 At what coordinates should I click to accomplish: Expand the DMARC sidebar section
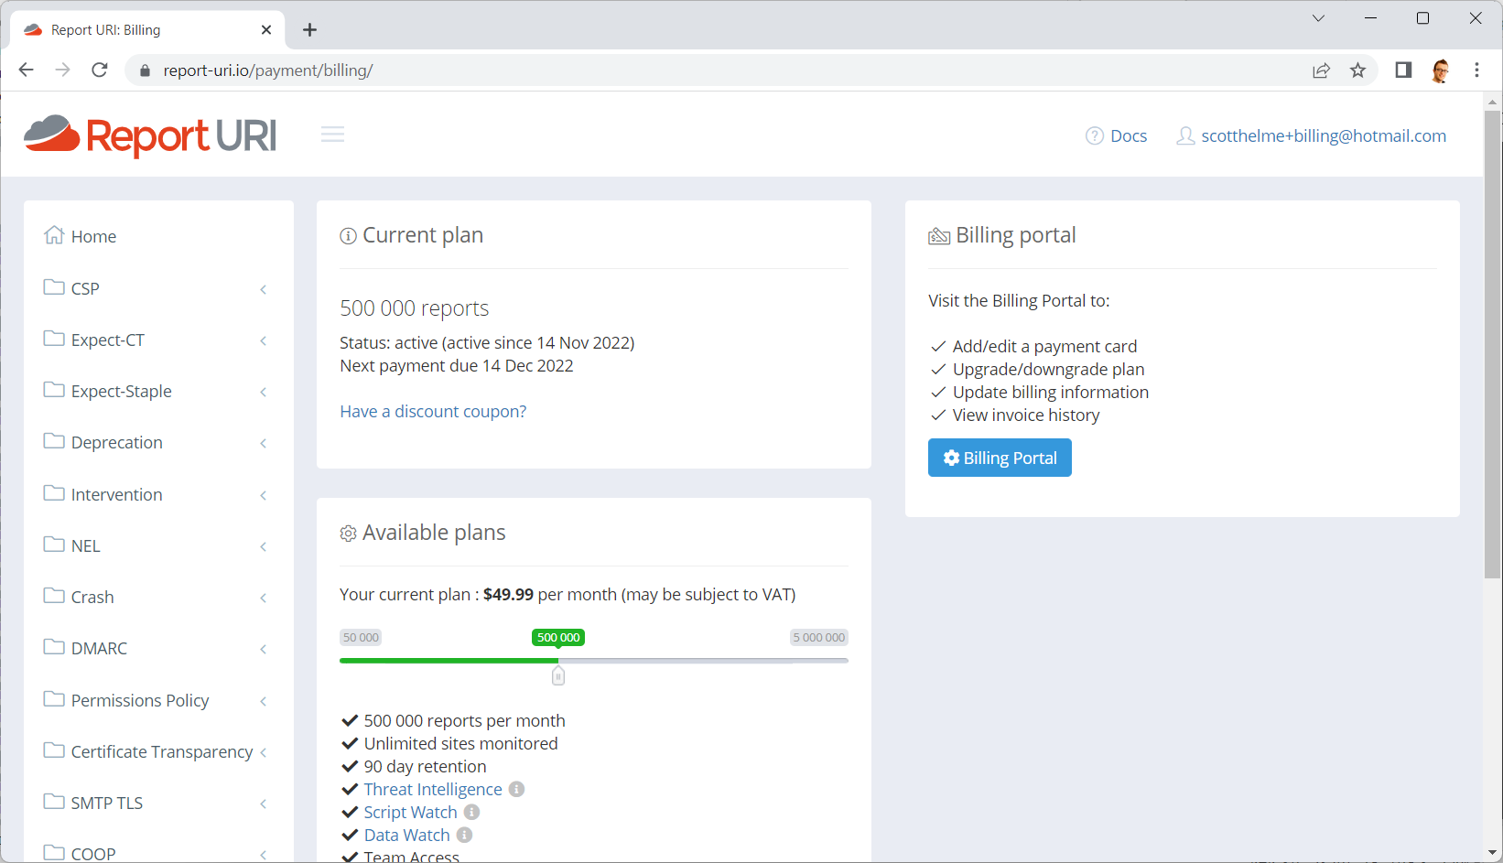point(156,648)
